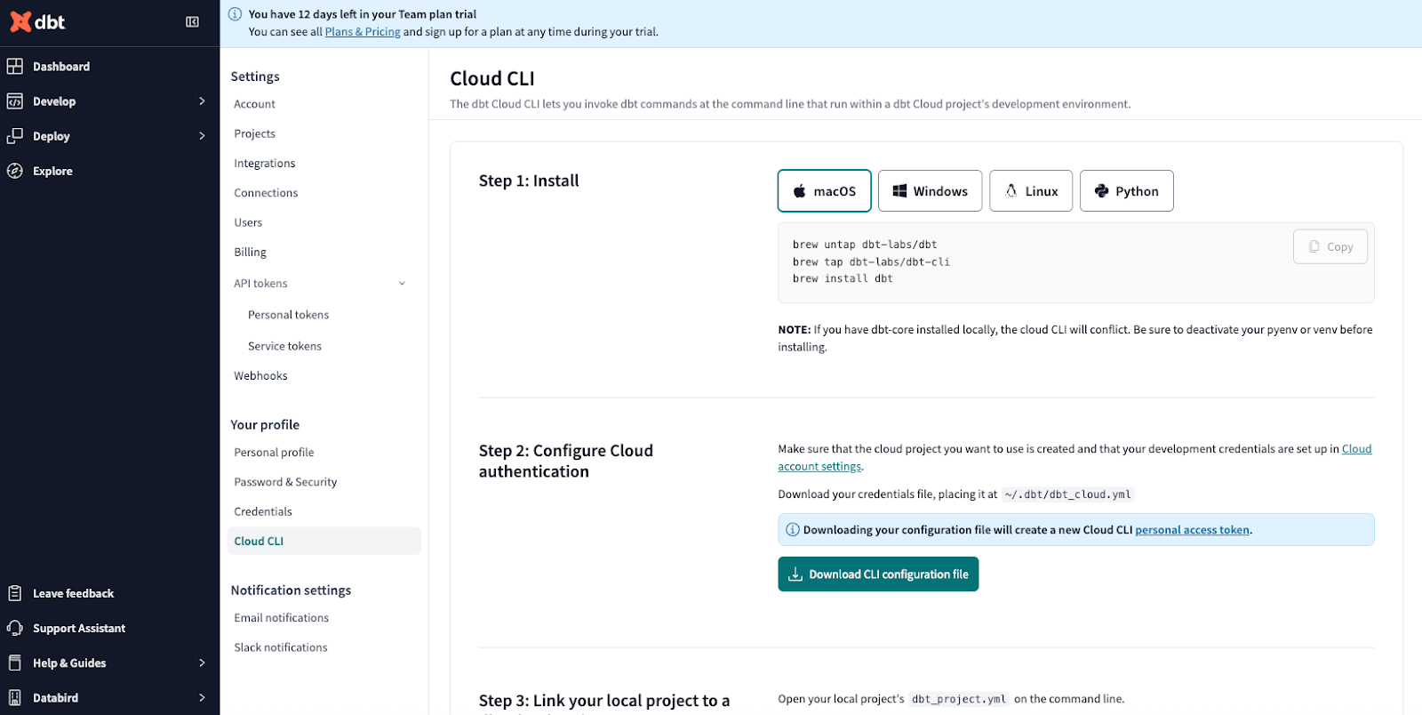The width and height of the screenshot is (1422, 715).
Task: Click the Deploy icon in the sidebar
Action: [15, 136]
